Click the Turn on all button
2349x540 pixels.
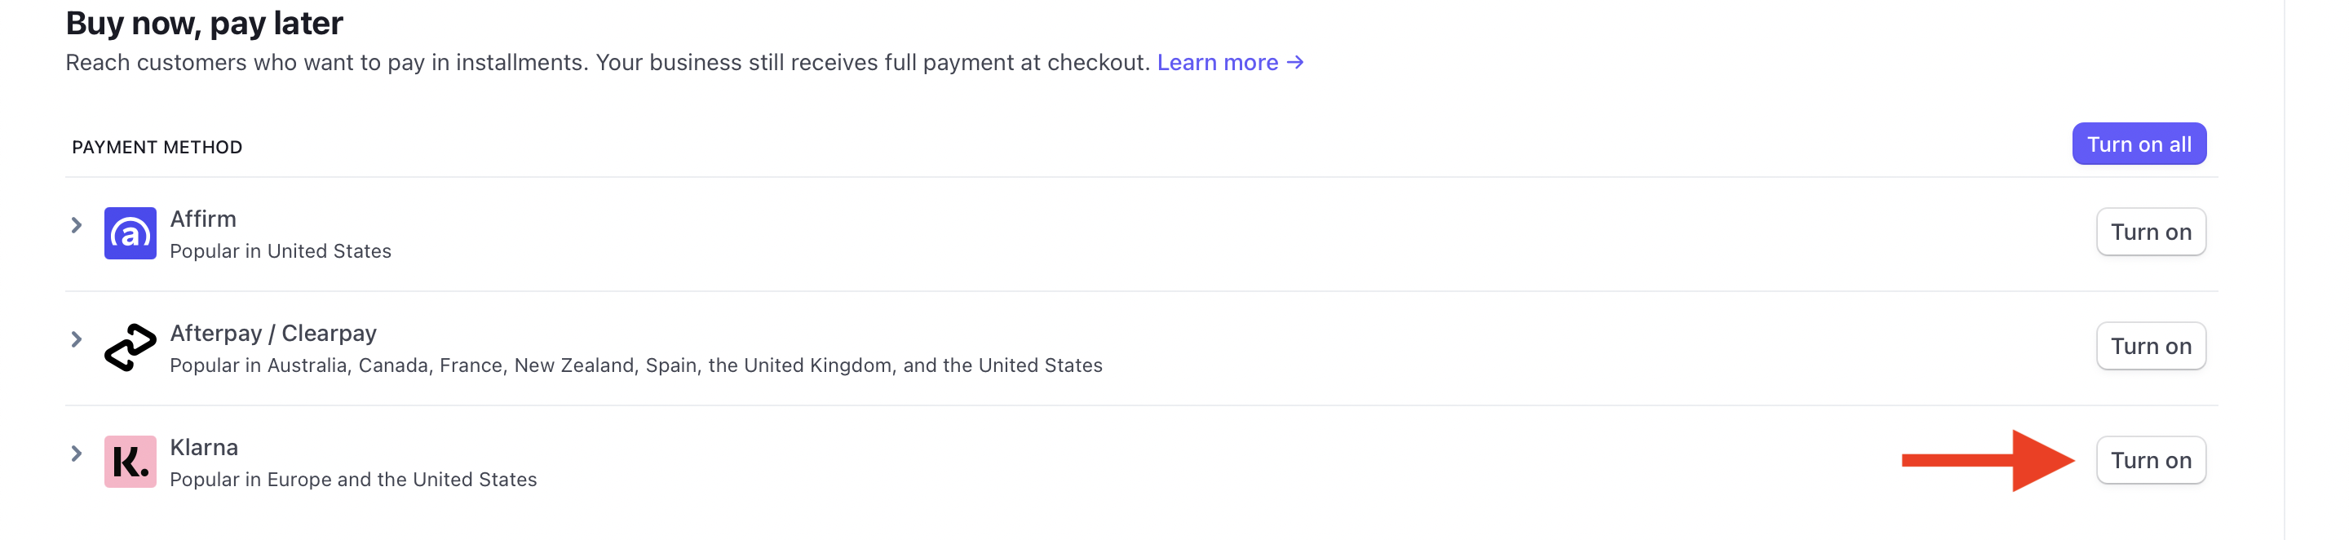click(x=2139, y=144)
